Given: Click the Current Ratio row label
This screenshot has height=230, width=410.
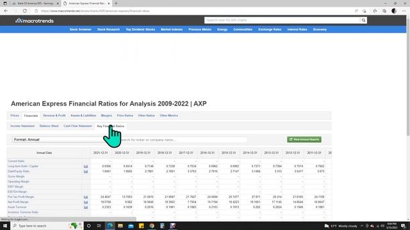Looking at the screenshot, I should 16,161.
